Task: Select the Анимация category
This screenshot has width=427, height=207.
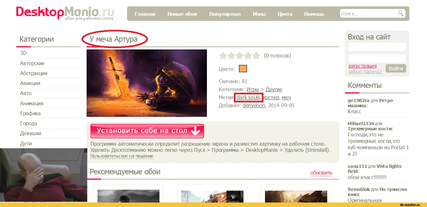Action: [x=31, y=103]
